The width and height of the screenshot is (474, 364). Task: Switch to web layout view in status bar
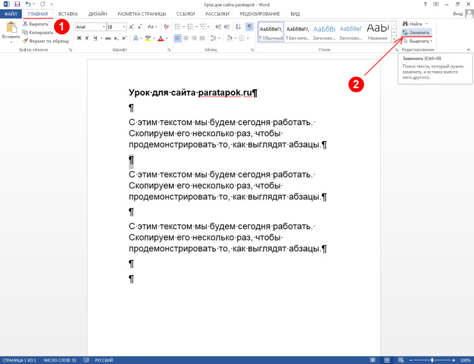click(401, 360)
